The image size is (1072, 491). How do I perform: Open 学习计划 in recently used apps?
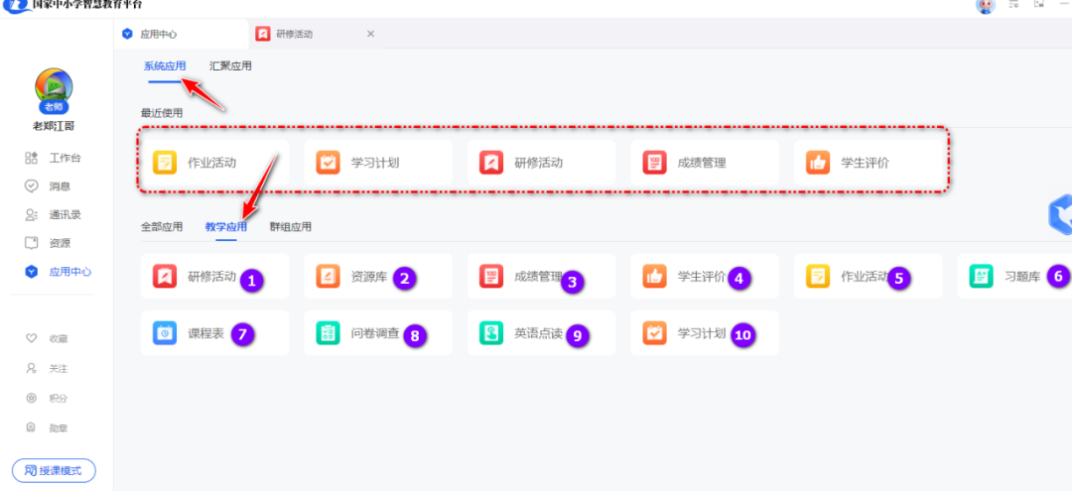[378, 163]
